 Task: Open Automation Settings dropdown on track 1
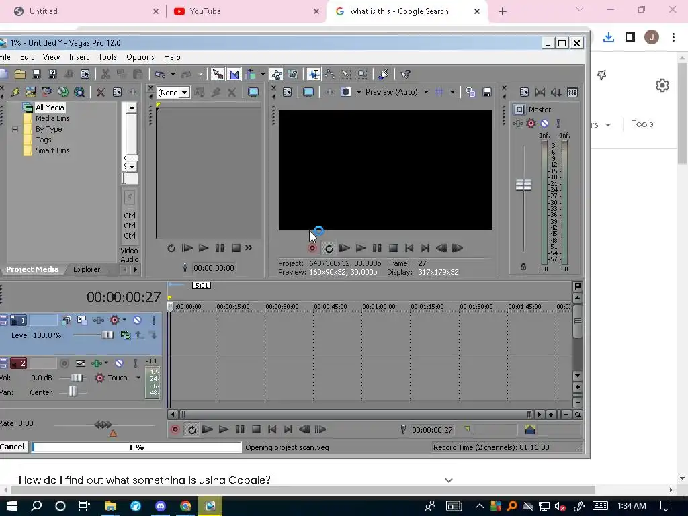coord(124,320)
